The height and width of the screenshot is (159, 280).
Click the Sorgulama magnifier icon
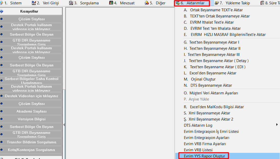71,3
